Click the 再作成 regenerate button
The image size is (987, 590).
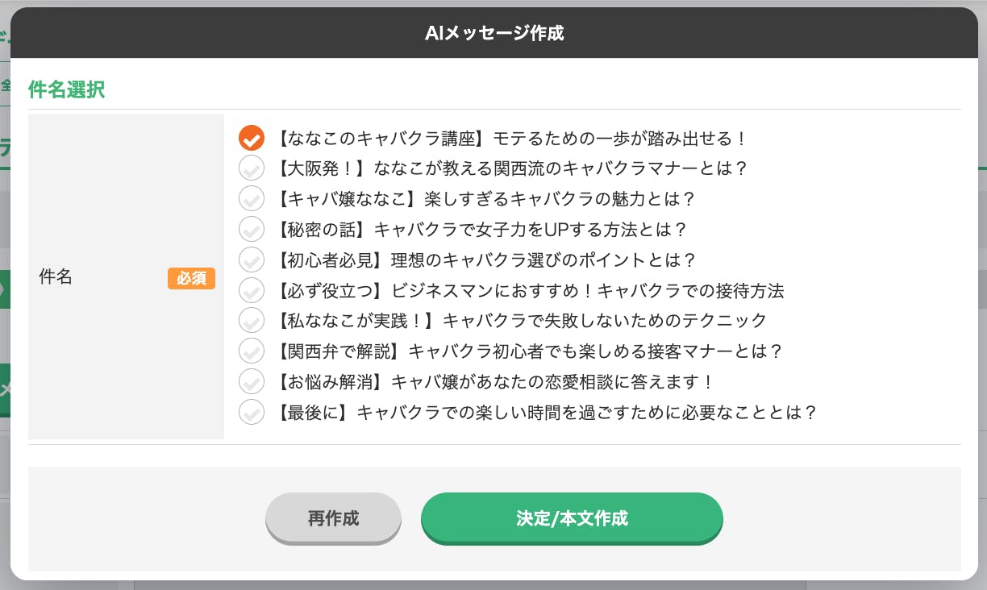(x=333, y=518)
